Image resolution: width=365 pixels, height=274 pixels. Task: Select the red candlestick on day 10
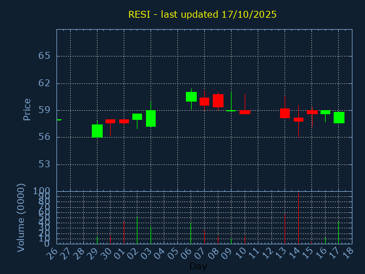[x=245, y=112]
